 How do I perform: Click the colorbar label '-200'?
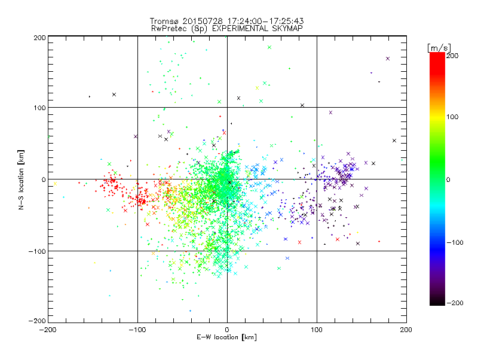[455, 303]
